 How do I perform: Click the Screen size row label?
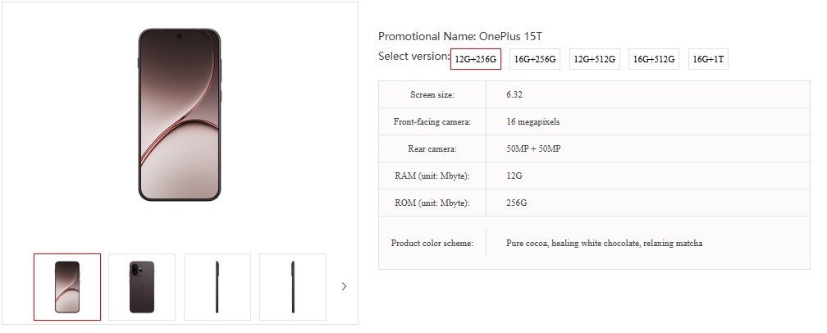point(432,95)
